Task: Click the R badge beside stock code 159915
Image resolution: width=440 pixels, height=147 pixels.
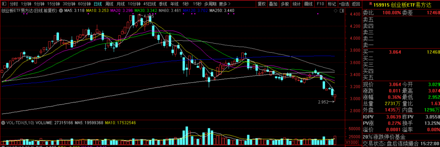Action: (x=371, y=4)
